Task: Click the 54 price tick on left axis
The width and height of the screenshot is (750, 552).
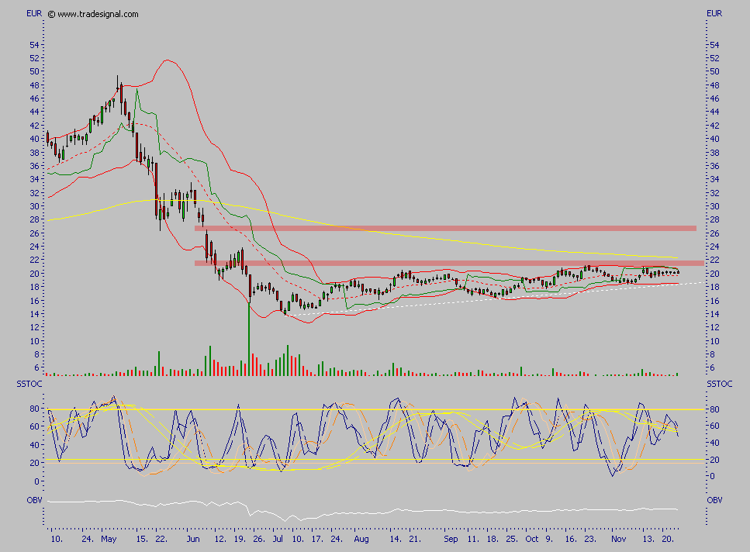Action: (x=34, y=45)
